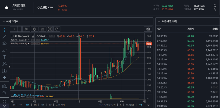Open chart properties gear in top toolbar

[x=34, y=29]
